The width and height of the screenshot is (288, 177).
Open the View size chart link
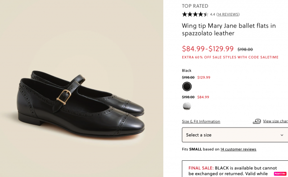[x=275, y=121]
